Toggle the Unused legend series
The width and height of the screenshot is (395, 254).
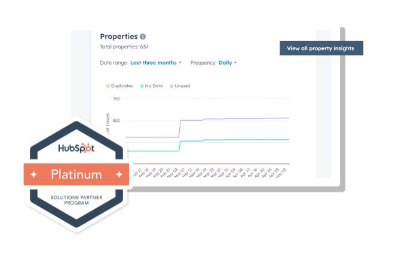click(180, 86)
